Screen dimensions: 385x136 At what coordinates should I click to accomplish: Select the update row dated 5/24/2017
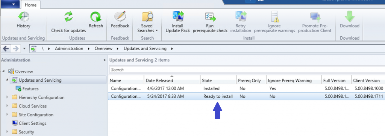(247, 96)
